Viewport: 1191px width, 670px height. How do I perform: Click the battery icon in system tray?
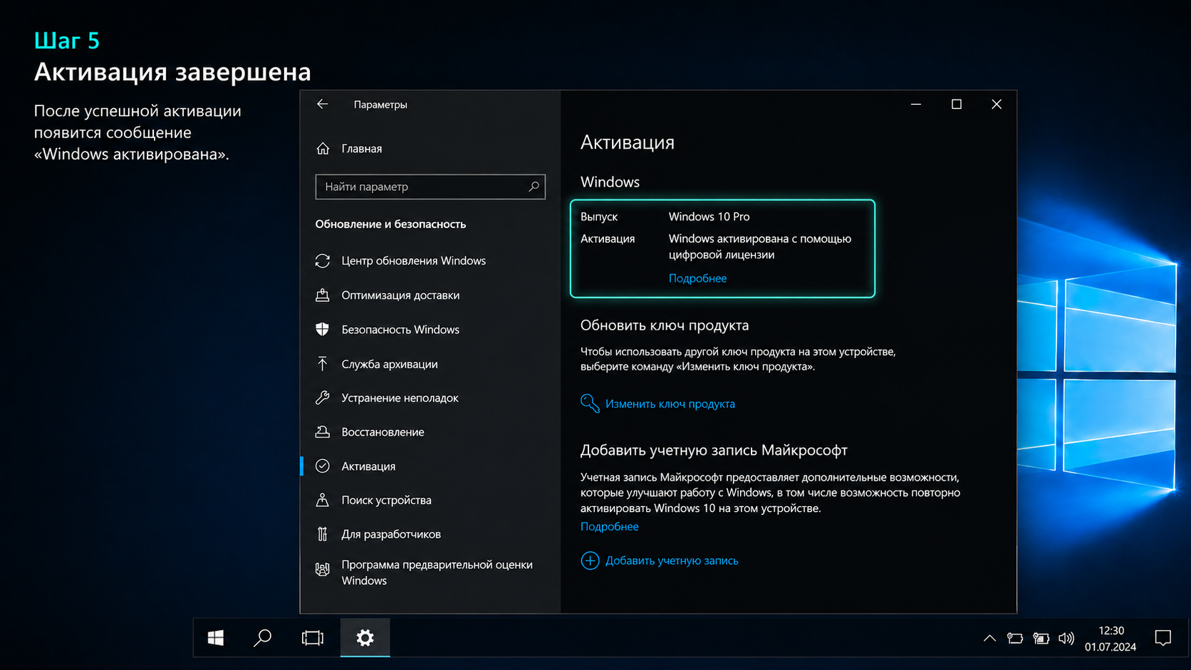1041,639
